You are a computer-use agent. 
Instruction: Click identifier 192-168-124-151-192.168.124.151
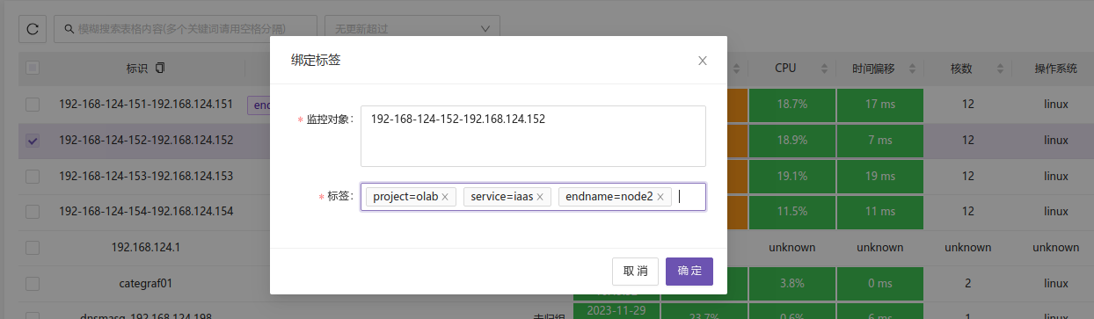coord(146,105)
